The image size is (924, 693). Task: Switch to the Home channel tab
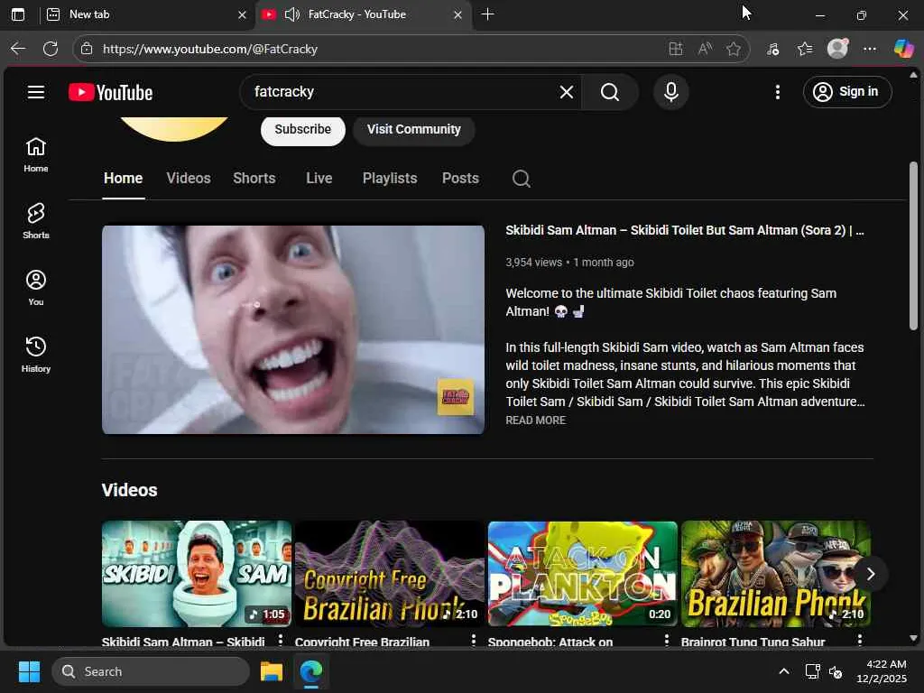click(x=123, y=178)
